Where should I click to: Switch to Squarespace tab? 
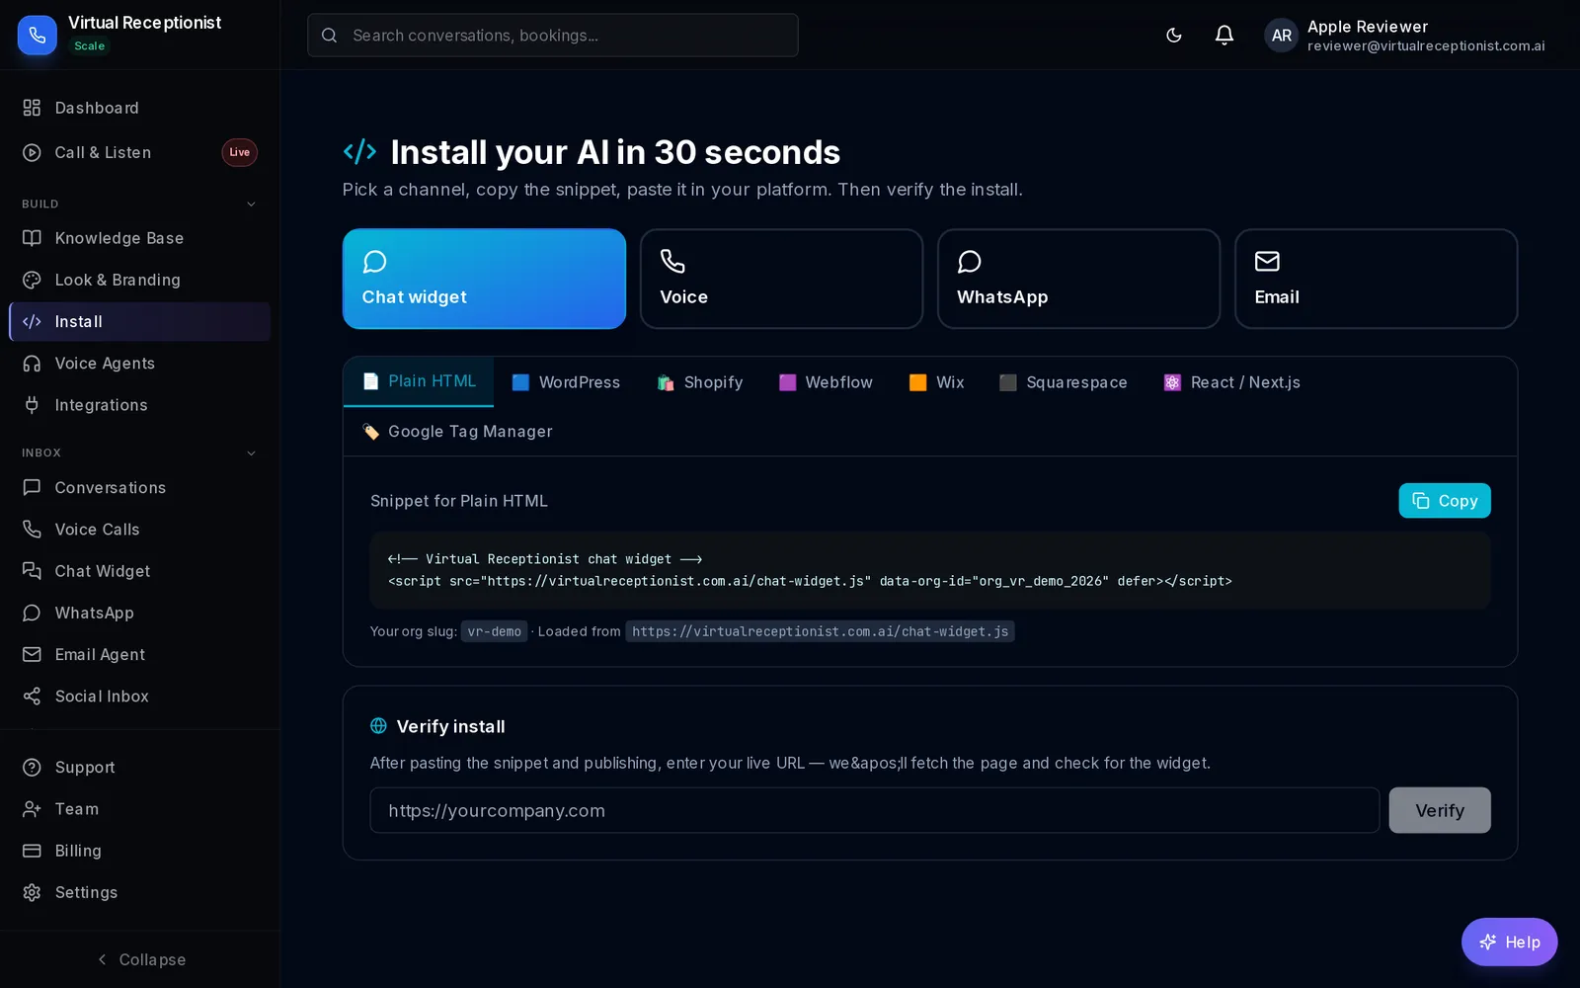point(1064,382)
